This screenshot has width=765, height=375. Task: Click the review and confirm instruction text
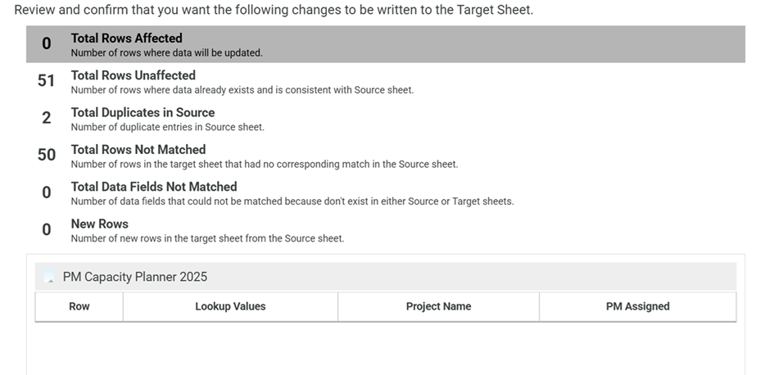click(274, 10)
